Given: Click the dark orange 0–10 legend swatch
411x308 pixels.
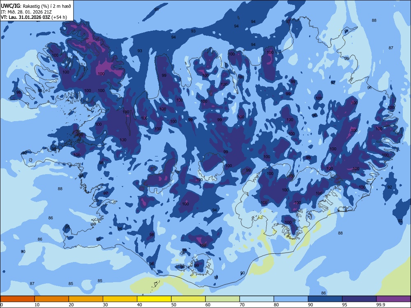Looking at the screenshot, I should click(x=17, y=299).
